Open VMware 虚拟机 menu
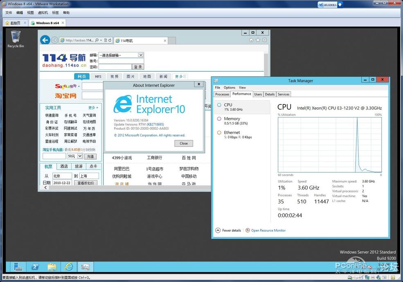This screenshot has width=403, height=282. click(x=43, y=13)
